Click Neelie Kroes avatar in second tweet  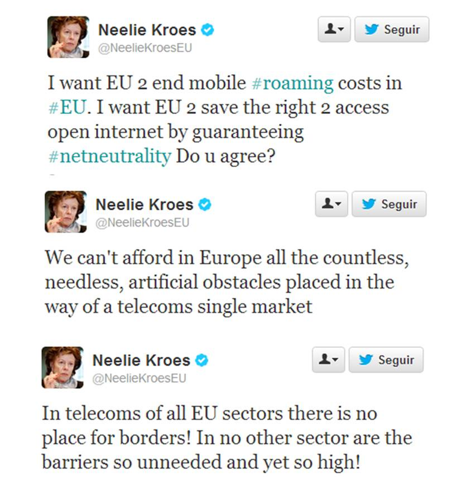[x=66, y=212]
